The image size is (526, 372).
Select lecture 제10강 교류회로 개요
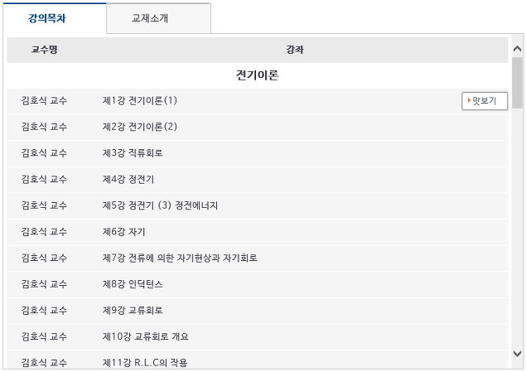click(145, 336)
